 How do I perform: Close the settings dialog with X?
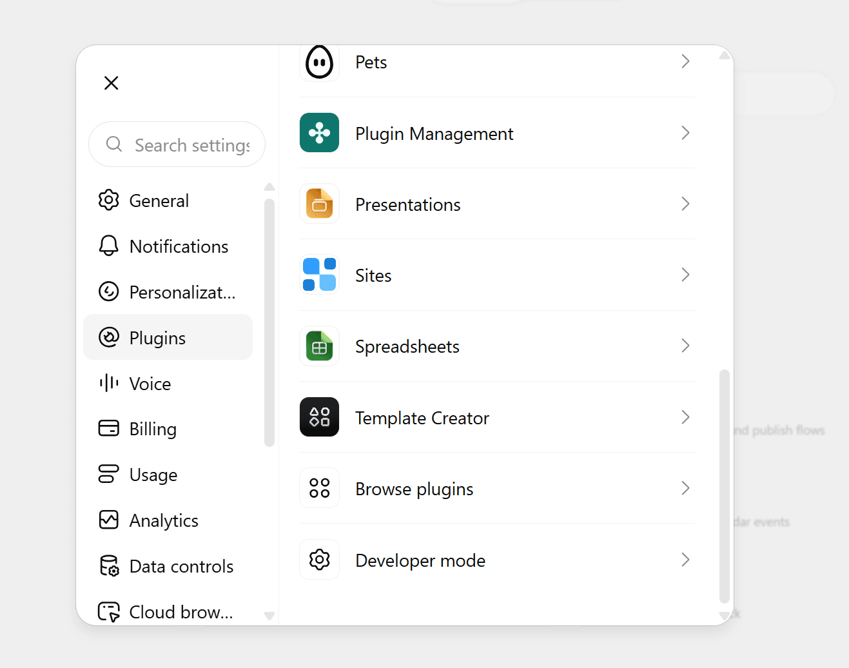point(111,83)
